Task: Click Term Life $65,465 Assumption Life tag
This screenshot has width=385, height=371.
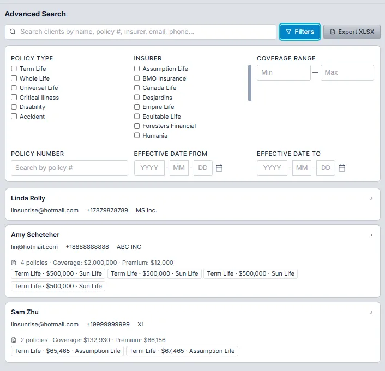Action: click(67, 351)
